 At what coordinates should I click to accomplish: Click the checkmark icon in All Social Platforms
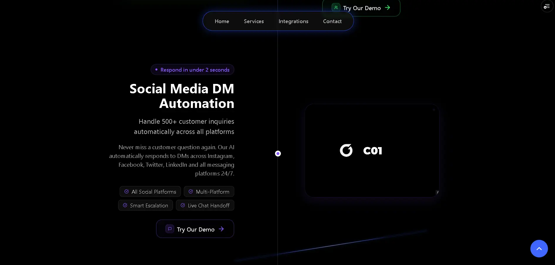pos(126,191)
